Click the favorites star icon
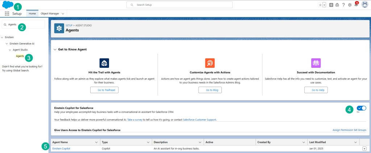The image size is (371, 153). tap(320, 5)
